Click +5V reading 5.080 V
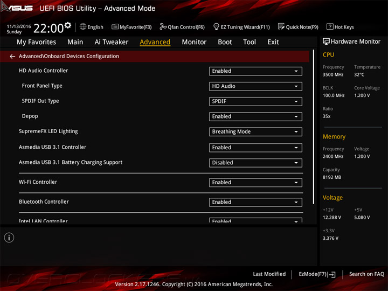Image resolution: width=388 pixels, height=291 pixels. pyautogui.click(x=362, y=217)
